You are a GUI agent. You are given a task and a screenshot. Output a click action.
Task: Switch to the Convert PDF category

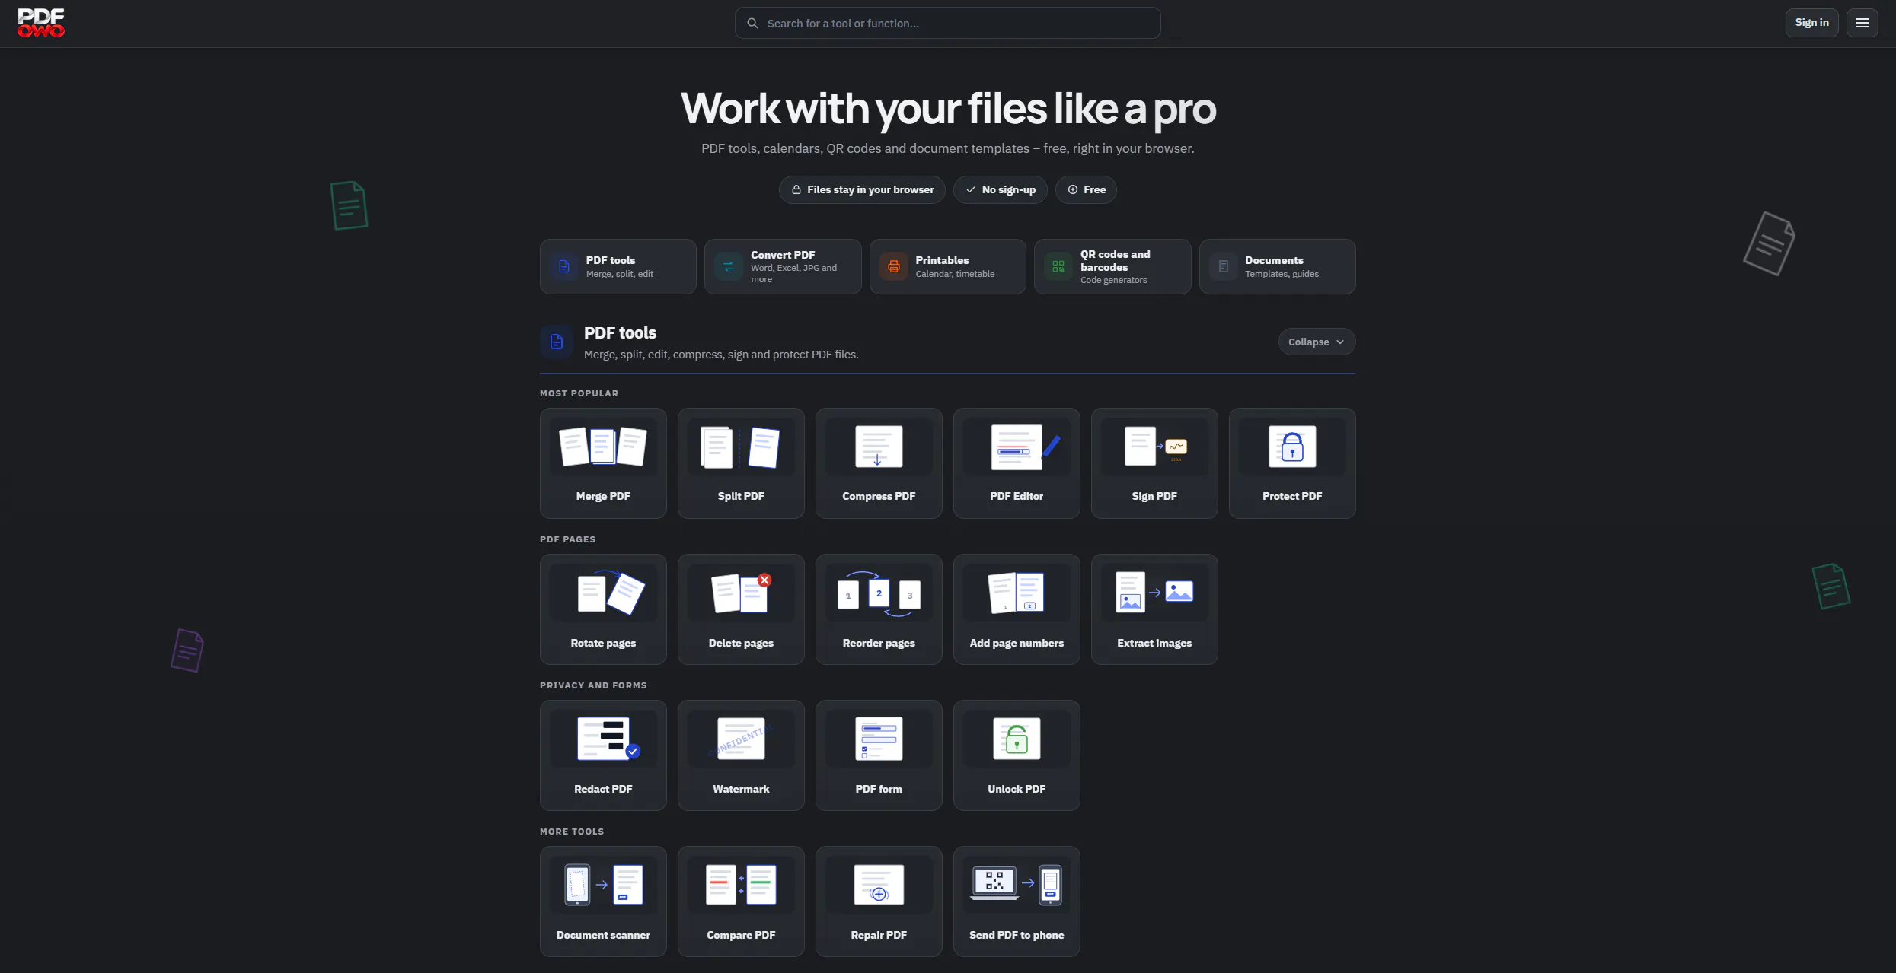tap(783, 266)
